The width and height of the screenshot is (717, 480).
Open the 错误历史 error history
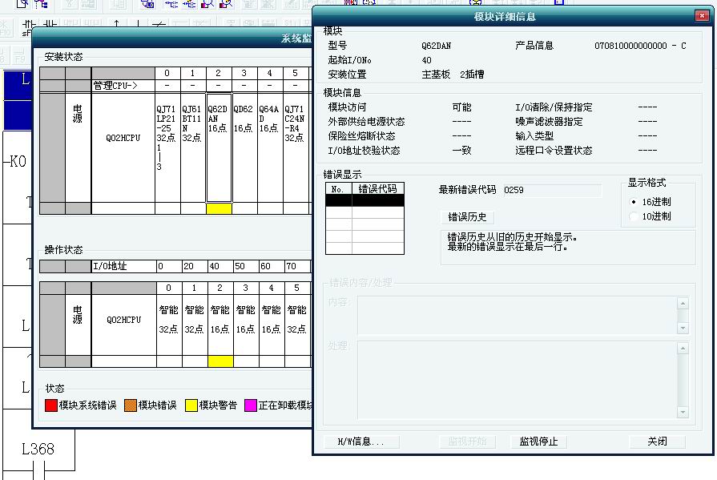coord(467,217)
